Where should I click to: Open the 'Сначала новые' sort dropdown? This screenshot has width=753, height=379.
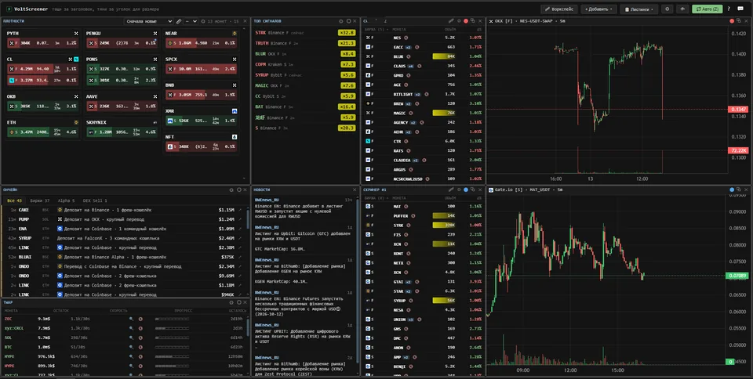pyautogui.click(x=148, y=22)
